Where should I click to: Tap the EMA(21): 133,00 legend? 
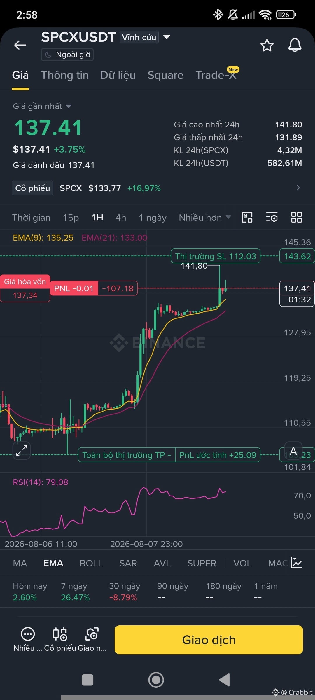point(114,238)
